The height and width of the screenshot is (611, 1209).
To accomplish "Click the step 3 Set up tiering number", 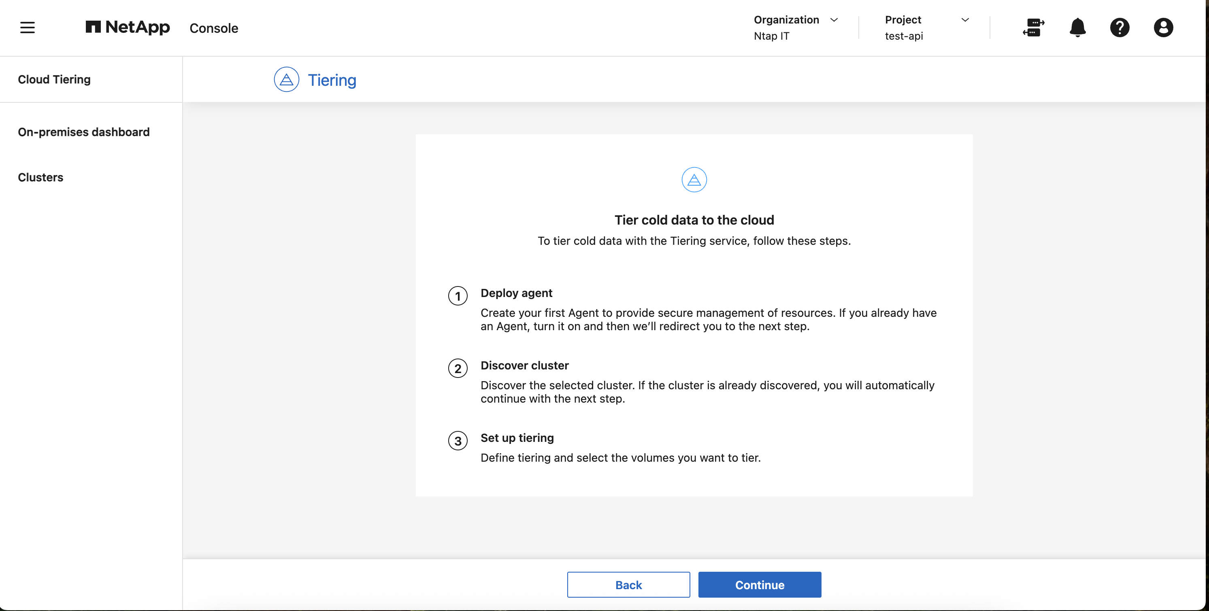I will coord(458,441).
